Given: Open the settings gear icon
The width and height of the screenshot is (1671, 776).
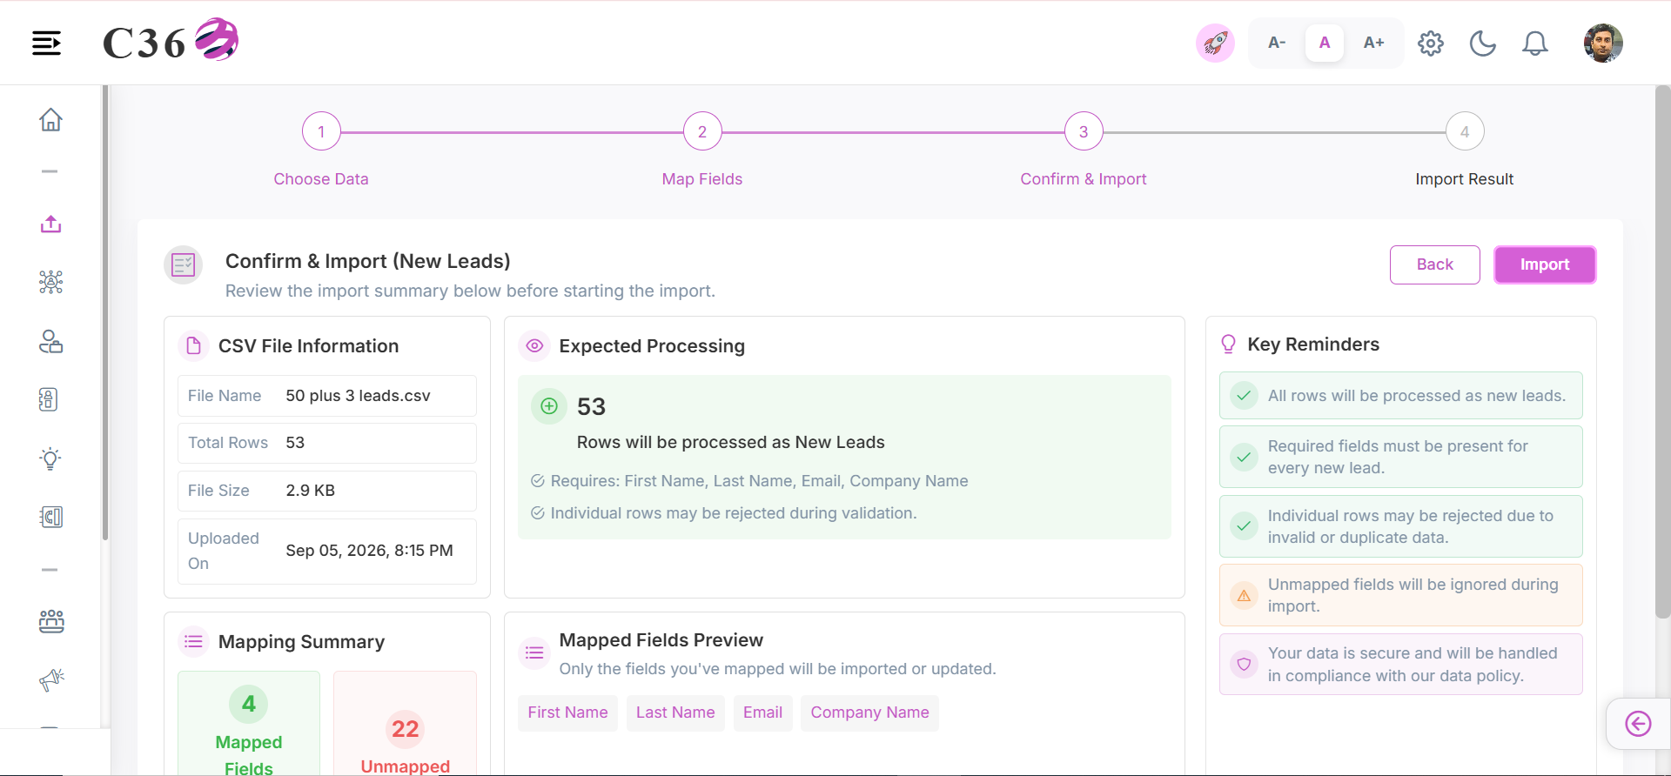Looking at the screenshot, I should click(x=1431, y=43).
